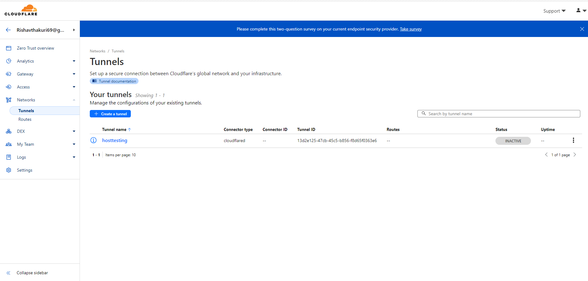Image resolution: width=588 pixels, height=281 pixels.
Task: Click the DEX icon in sidebar
Action: click(x=9, y=131)
